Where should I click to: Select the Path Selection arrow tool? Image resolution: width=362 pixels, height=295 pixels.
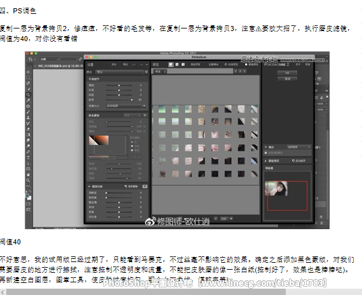click(28, 163)
